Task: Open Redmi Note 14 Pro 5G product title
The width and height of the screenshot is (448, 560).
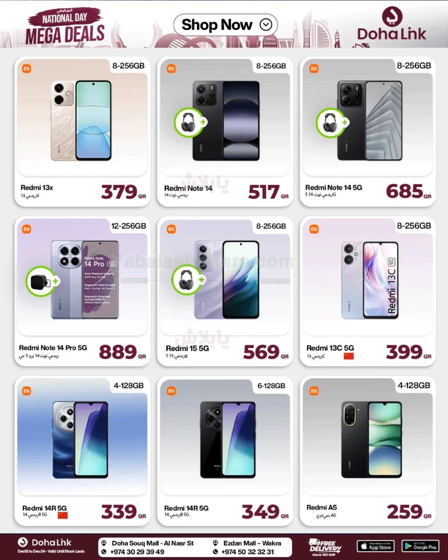Action: click(x=53, y=348)
